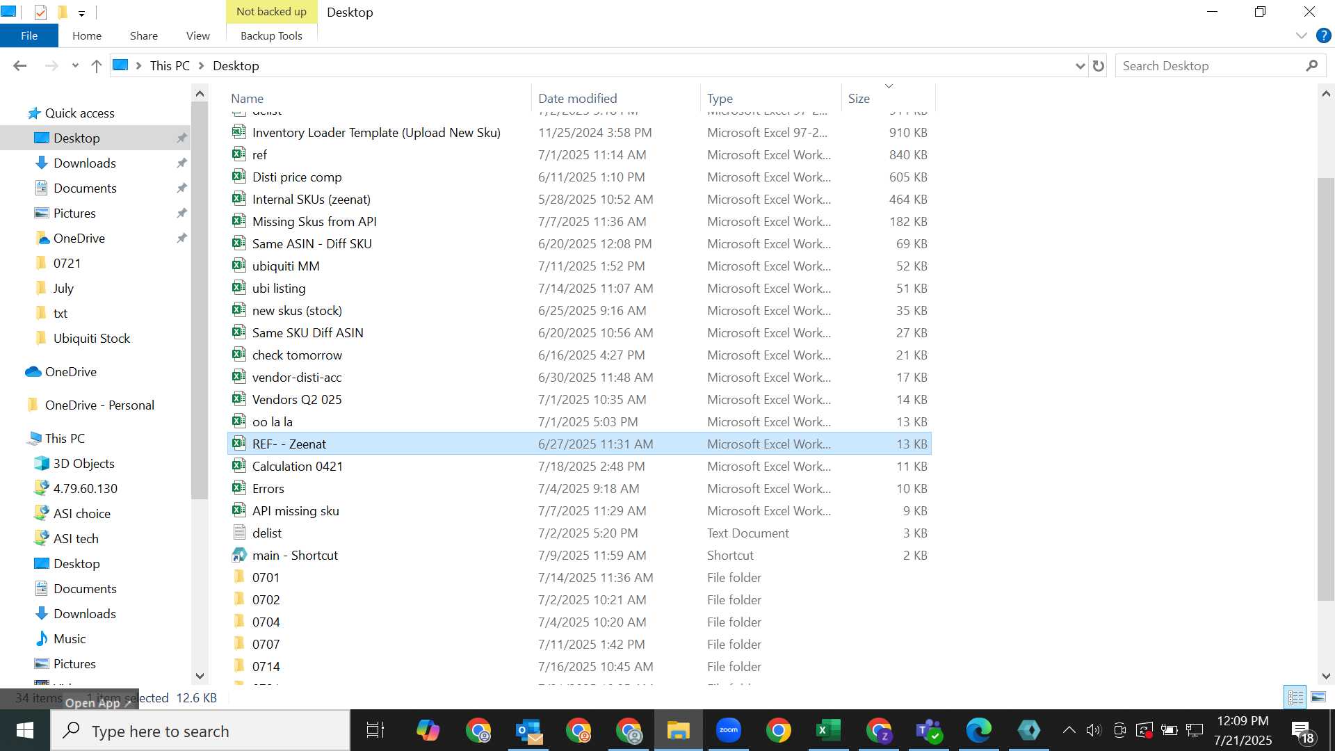
Task: Click the Not backed up tab
Action: point(271,12)
